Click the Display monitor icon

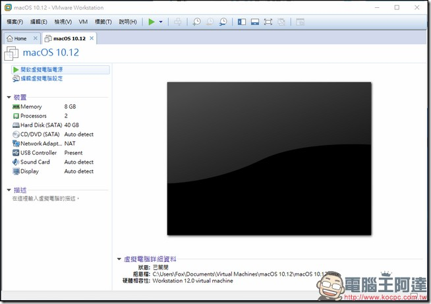(16, 171)
